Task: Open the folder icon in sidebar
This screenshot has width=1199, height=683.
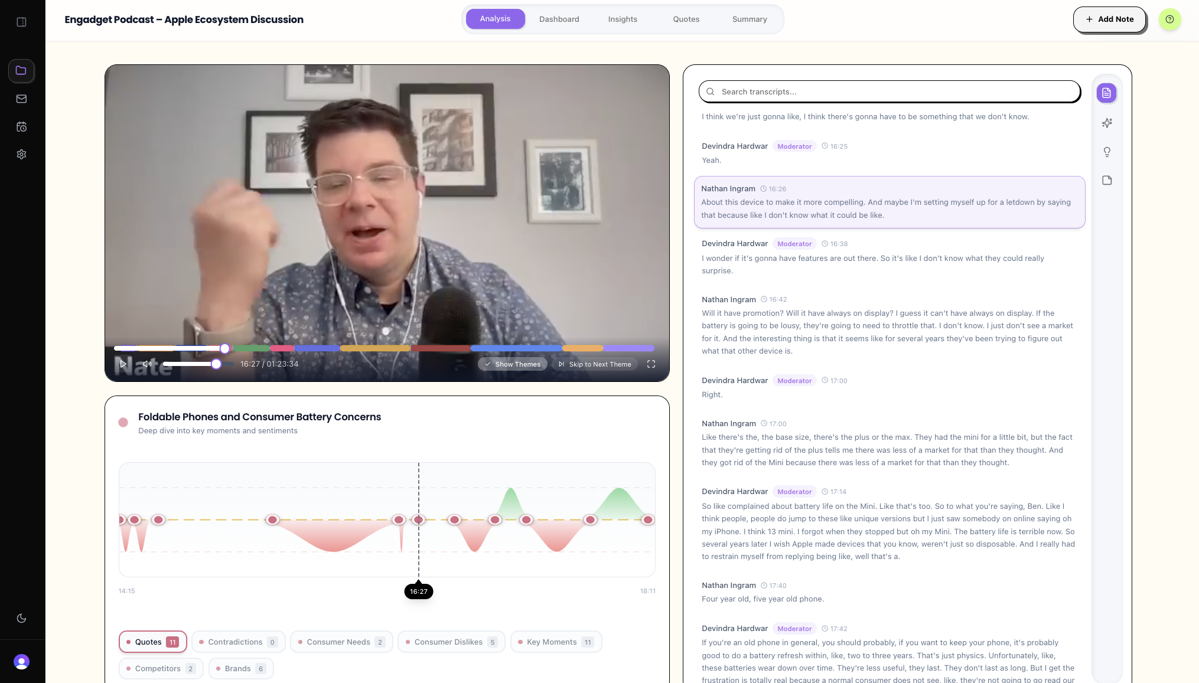Action: [x=21, y=70]
